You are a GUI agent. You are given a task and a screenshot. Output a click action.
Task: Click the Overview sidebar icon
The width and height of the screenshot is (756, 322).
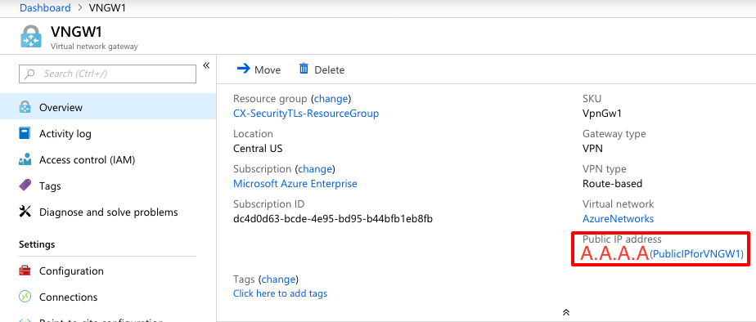pyautogui.click(x=25, y=107)
